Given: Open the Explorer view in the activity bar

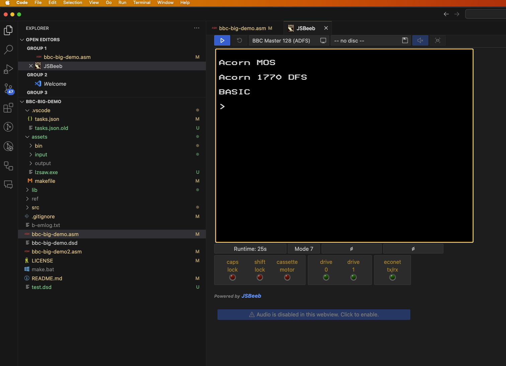Looking at the screenshot, I should 8,30.
